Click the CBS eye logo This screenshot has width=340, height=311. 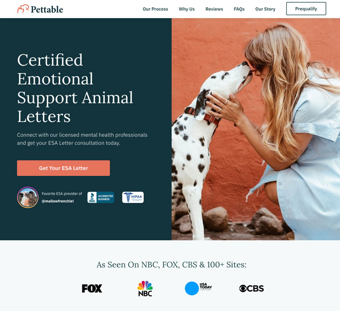pos(252,288)
